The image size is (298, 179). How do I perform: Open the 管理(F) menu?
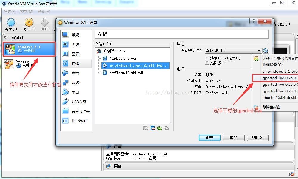coord(10,12)
